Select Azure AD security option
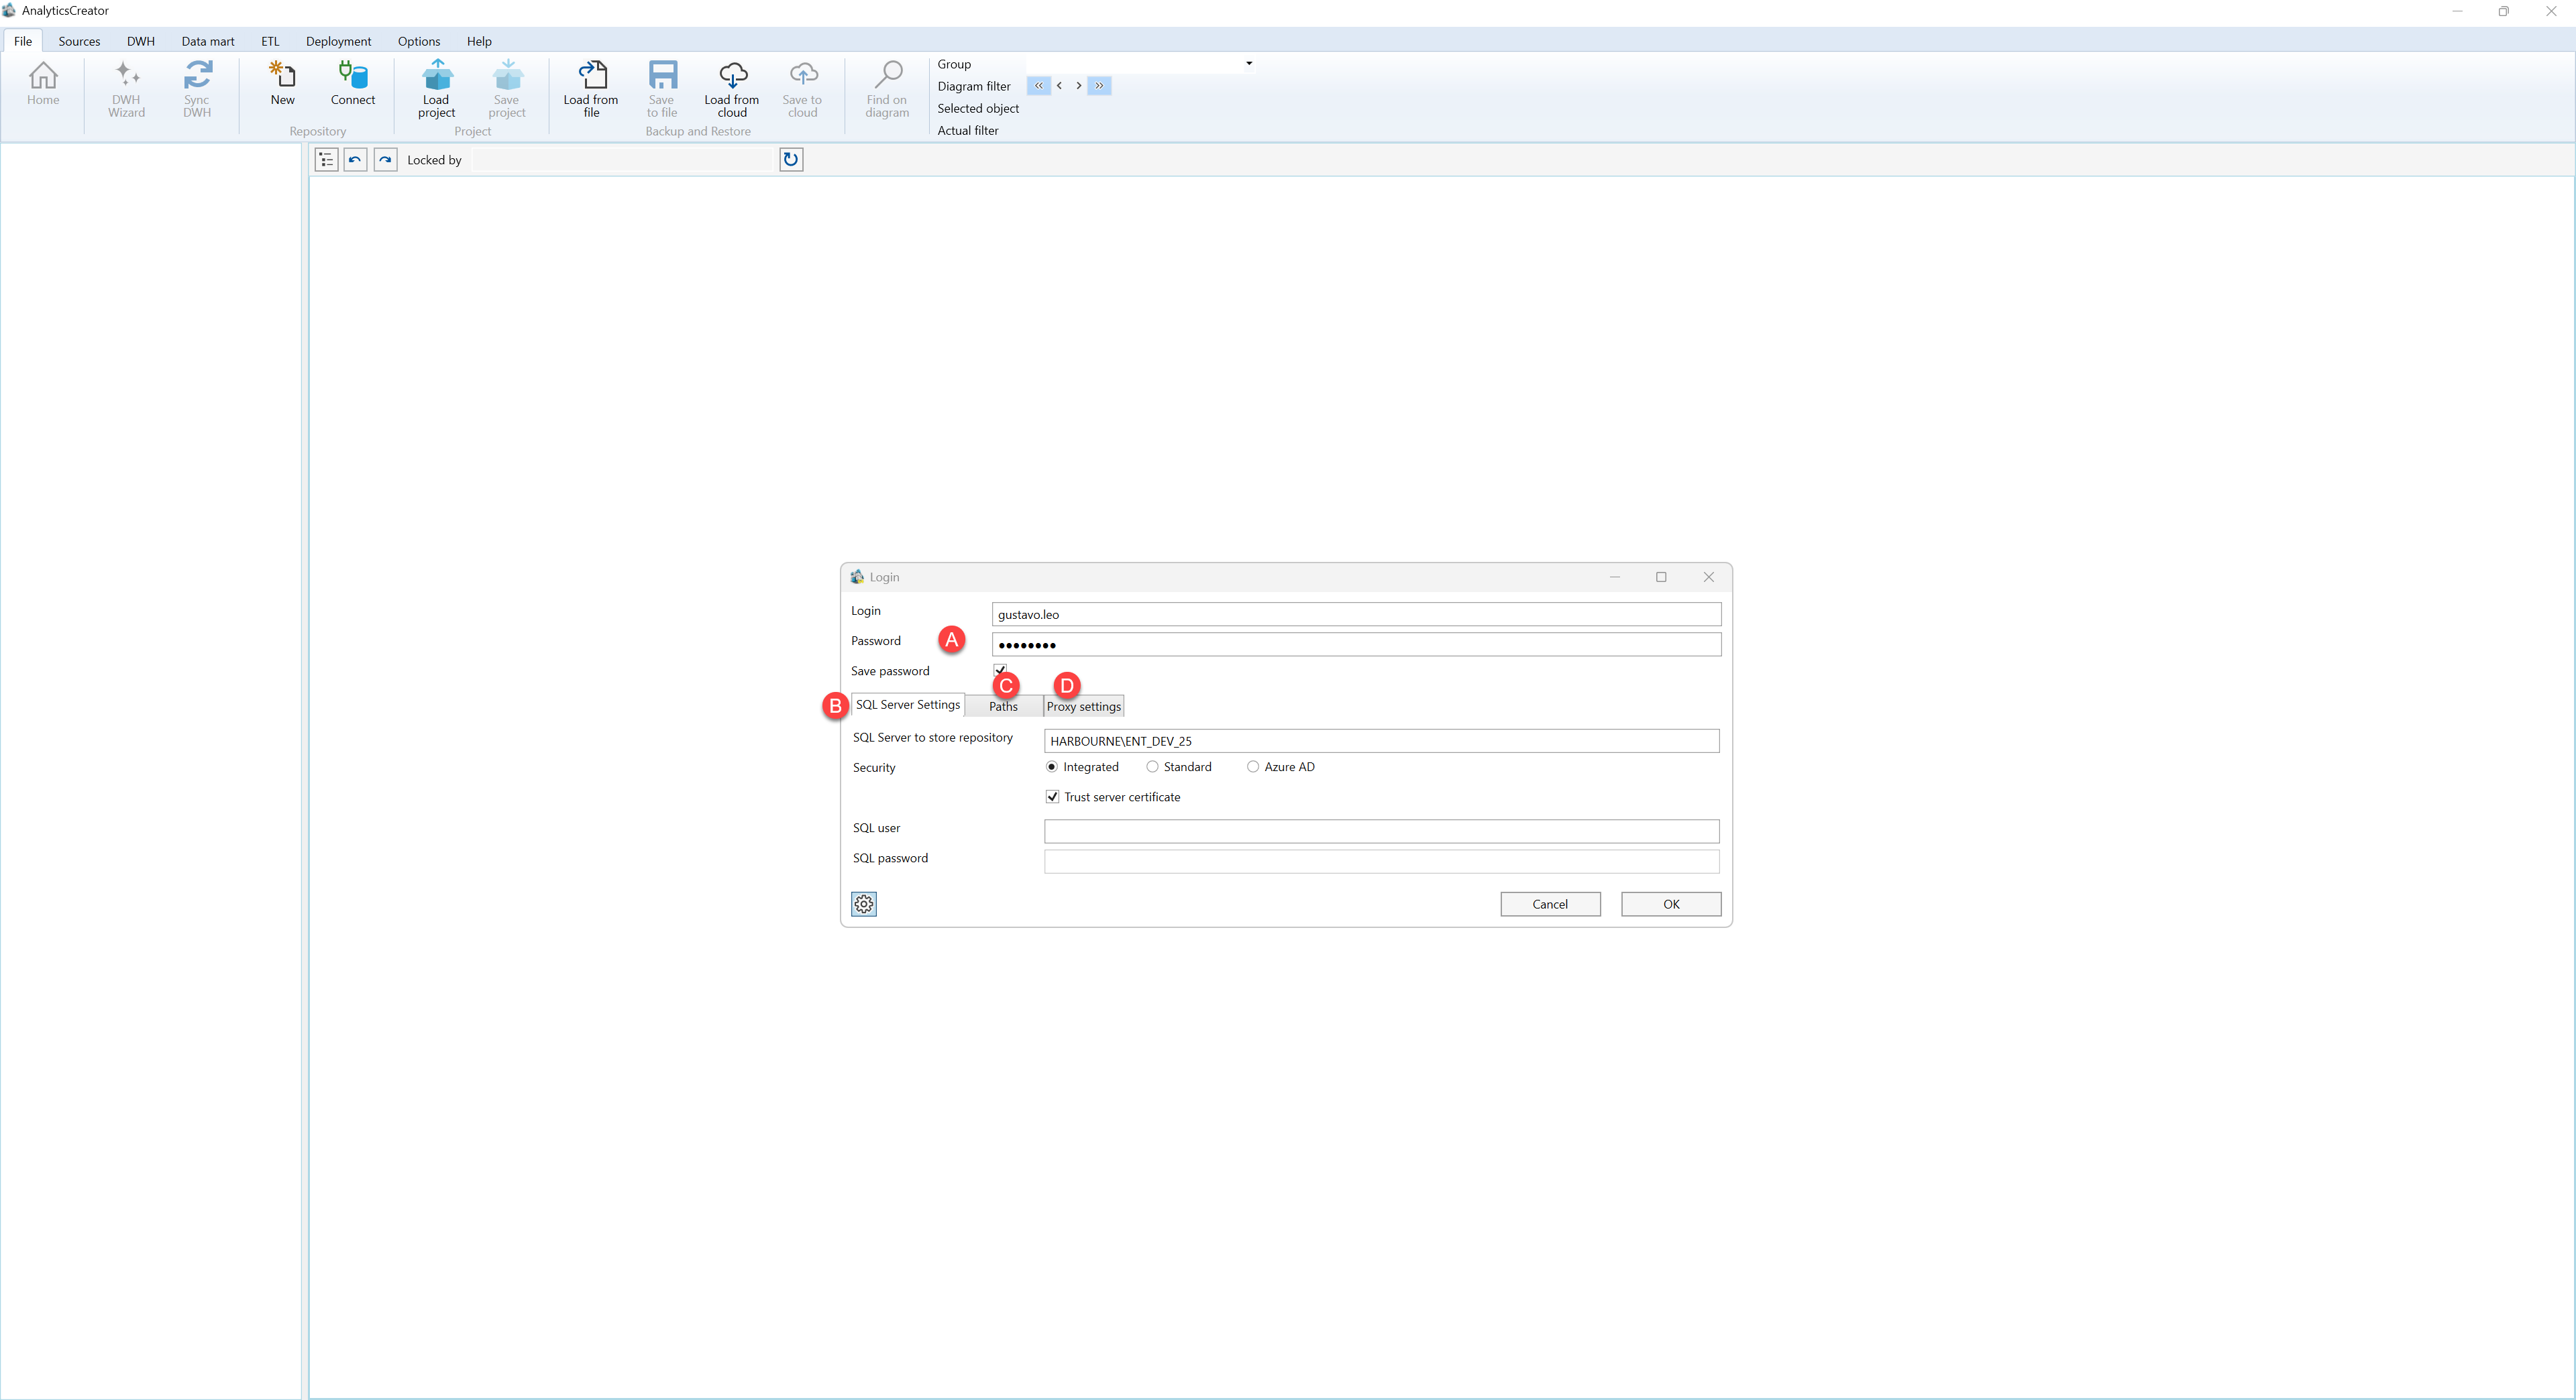2576x1400 pixels. pyautogui.click(x=1281, y=766)
